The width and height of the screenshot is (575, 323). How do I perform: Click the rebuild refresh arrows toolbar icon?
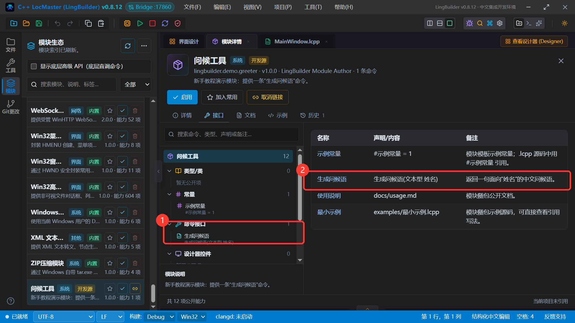point(165,23)
